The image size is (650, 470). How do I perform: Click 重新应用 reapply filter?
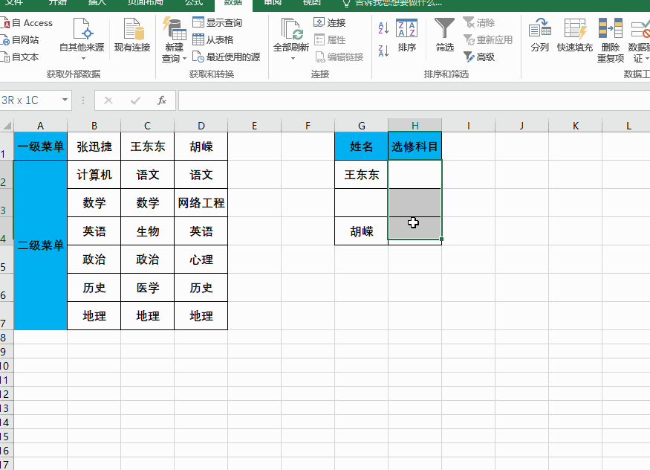pyautogui.click(x=488, y=40)
